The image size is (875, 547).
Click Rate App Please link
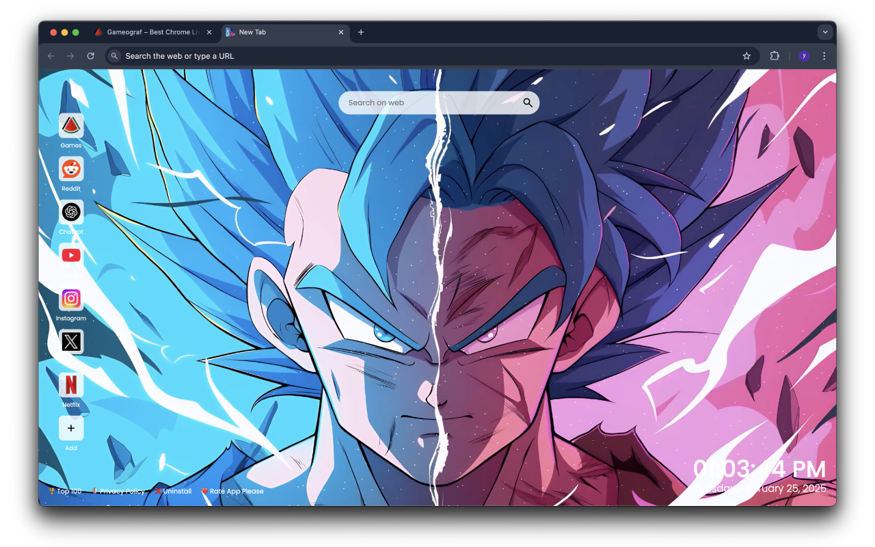232,491
